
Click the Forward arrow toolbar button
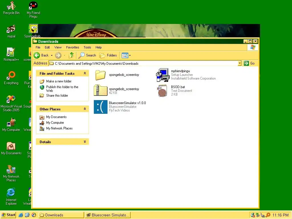pyautogui.click(x=58, y=55)
